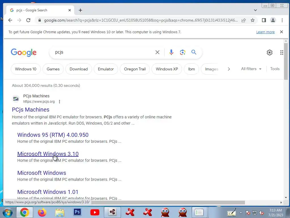Show more filter chips arrow

click(229, 69)
